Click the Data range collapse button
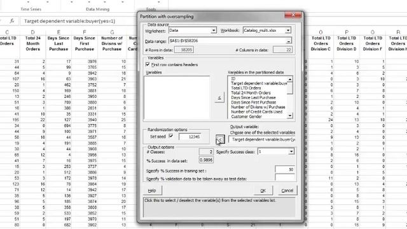Image resolution: width=407 pixels, height=229 pixels. tap(288, 41)
